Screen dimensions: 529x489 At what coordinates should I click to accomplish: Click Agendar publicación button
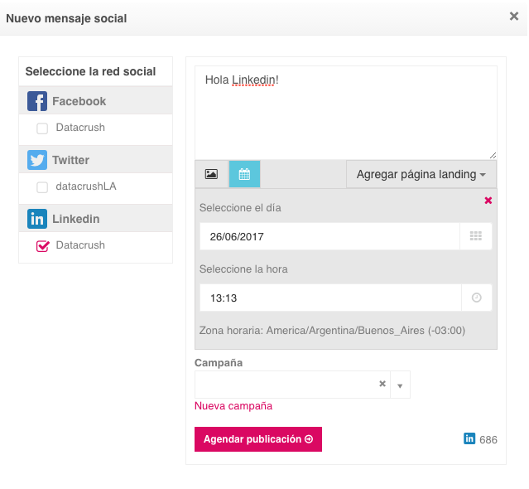pos(258,439)
